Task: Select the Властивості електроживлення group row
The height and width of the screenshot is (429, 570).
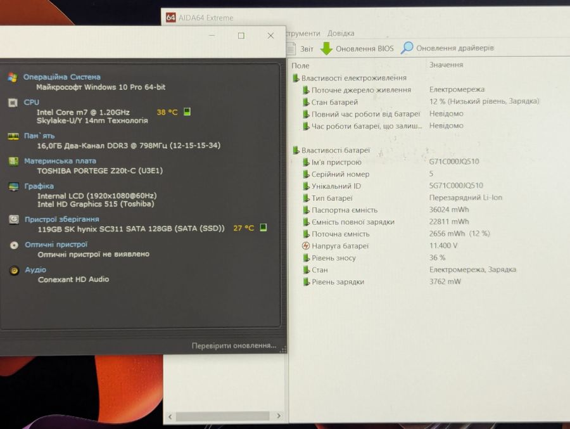Action: coord(350,78)
